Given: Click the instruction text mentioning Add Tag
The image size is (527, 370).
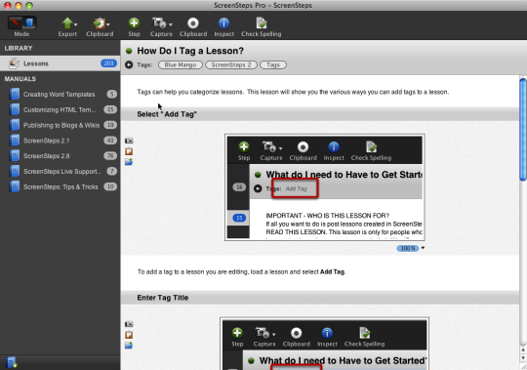Looking at the screenshot, I should (x=241, y=271).
